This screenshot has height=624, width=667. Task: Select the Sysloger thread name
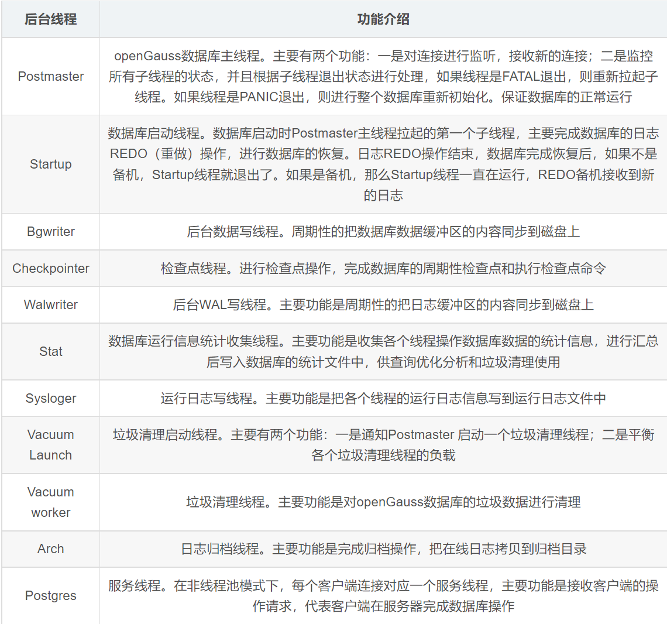51,399
